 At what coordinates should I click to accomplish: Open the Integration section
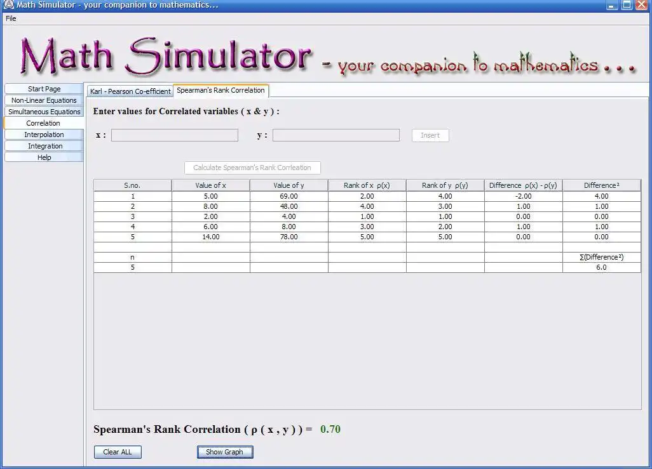pos(44,146)
